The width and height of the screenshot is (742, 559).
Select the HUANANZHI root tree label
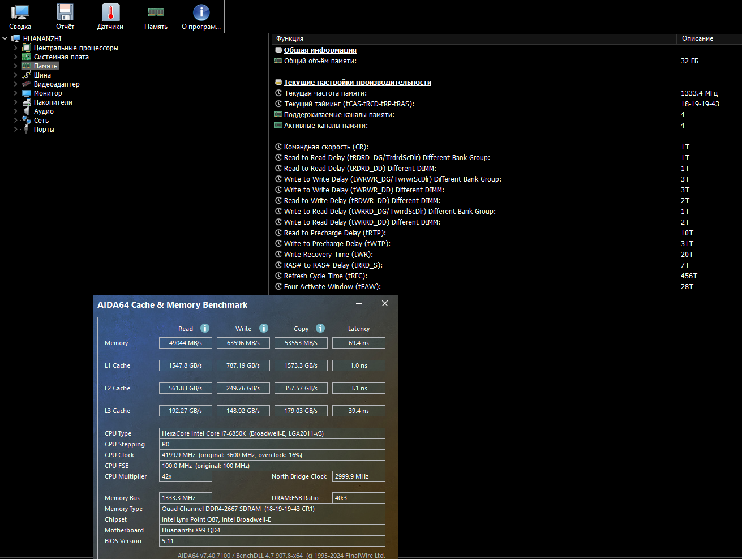click(x=42, y=39)
